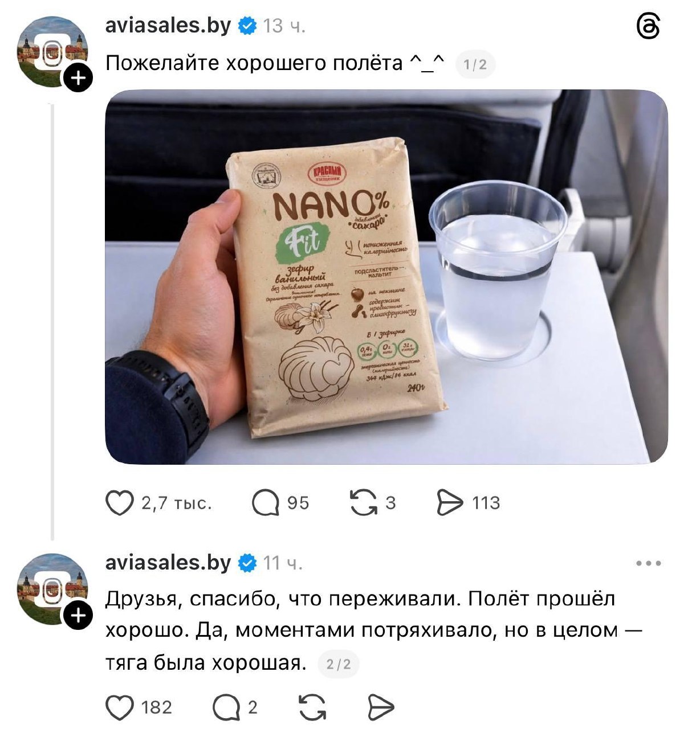Image resolution: width=688 pixels, height=729 pixels.
Task: Follow via plus badge on top avatar
Action: [x=78, y=79]
